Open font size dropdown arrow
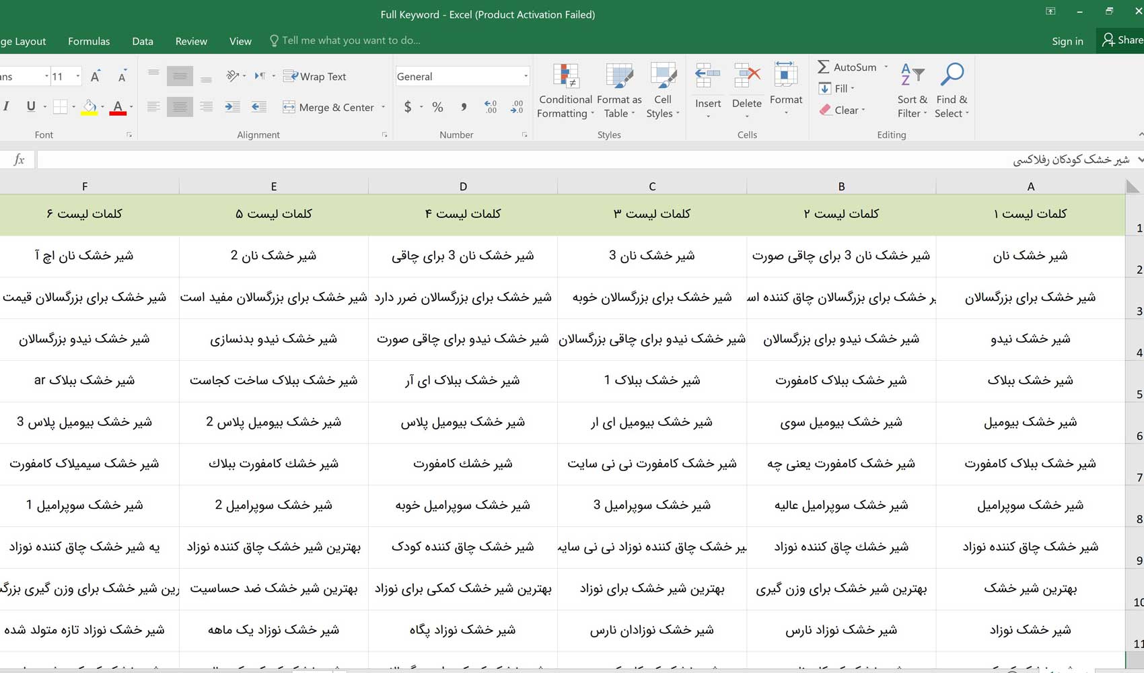This screenshot has width=1144, height=673. click(77, 77)
